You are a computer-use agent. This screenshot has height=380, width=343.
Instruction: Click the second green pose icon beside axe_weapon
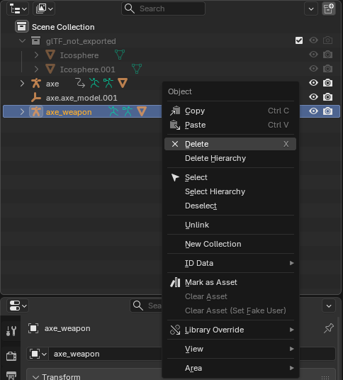coord(128,111)
